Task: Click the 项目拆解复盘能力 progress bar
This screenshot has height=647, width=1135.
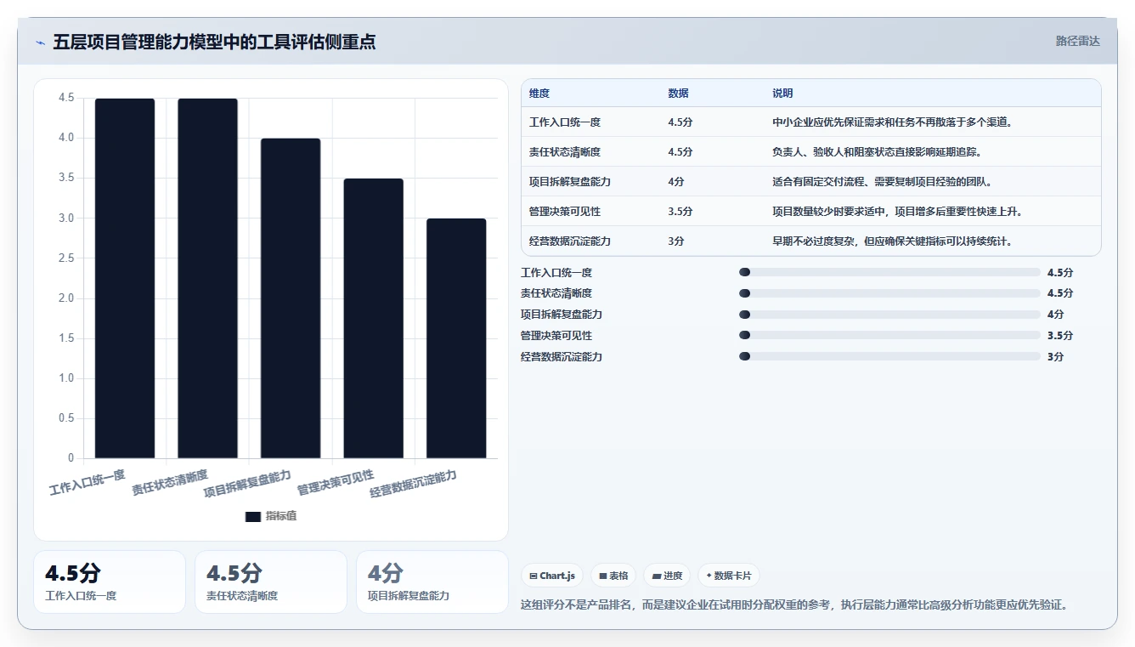Action: click(890, 315)
